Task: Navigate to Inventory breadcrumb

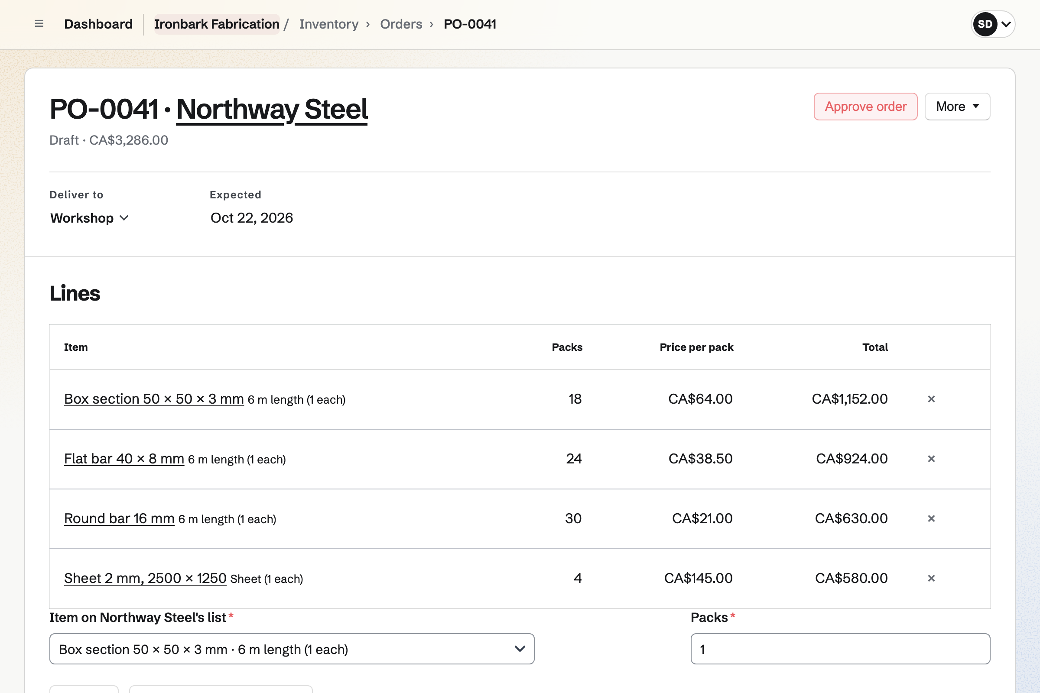Action: click(x=329, y=24)
